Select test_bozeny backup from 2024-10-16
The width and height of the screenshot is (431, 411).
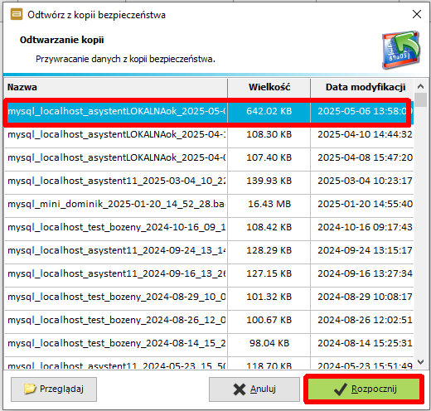[209, 227]
